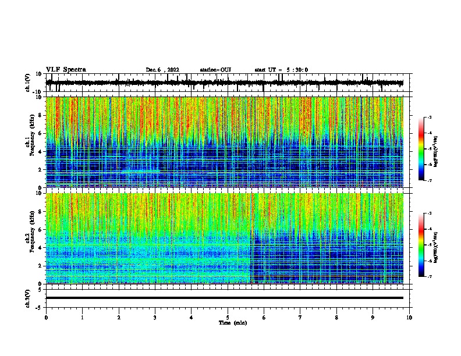The height and width of the screenshot is (356, 461).
Task: Click inside the ch.2 spectrogram panel
Action: point(225,238)
